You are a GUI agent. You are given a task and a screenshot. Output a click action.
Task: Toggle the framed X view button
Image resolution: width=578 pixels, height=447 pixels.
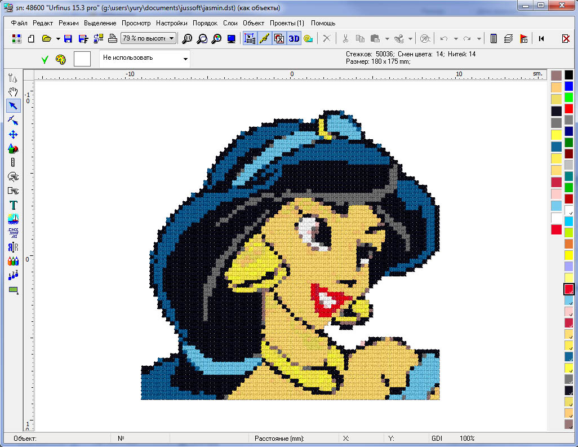[279, 38]
